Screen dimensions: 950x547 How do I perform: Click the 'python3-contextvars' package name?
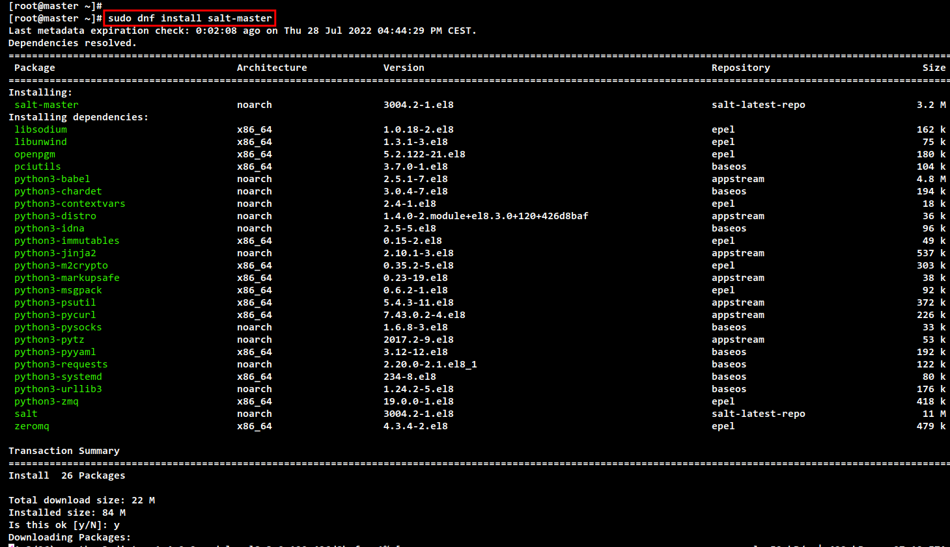[70, 204]
